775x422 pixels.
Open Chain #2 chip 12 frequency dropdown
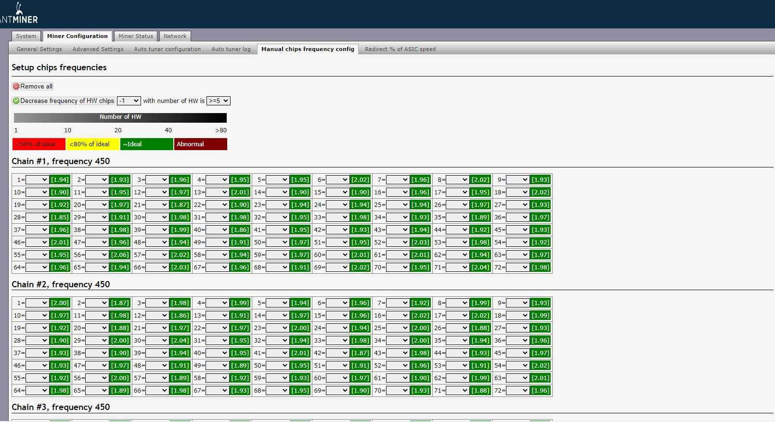pyautogui.click(x=157, y=316)
